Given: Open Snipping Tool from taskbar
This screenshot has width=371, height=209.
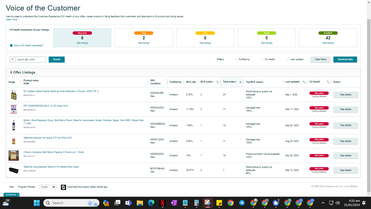Looking at the screenshot, I should click(x=208, y=203).
